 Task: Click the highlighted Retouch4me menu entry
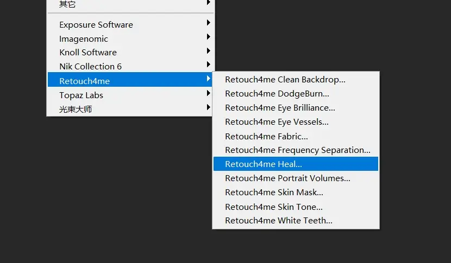[84, 81]
